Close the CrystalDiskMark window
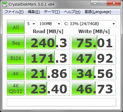Viewport: 123px width, 112px height. (x=114, y=3)
